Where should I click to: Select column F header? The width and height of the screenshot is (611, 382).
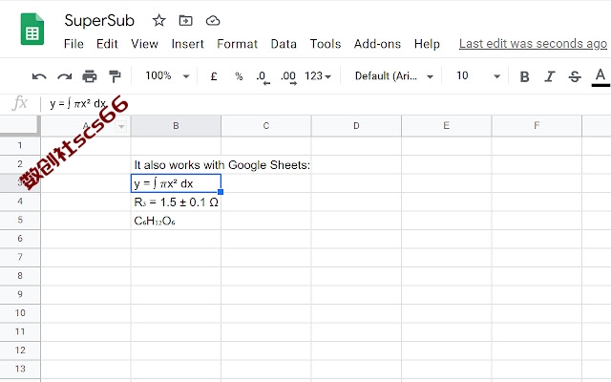537,126
